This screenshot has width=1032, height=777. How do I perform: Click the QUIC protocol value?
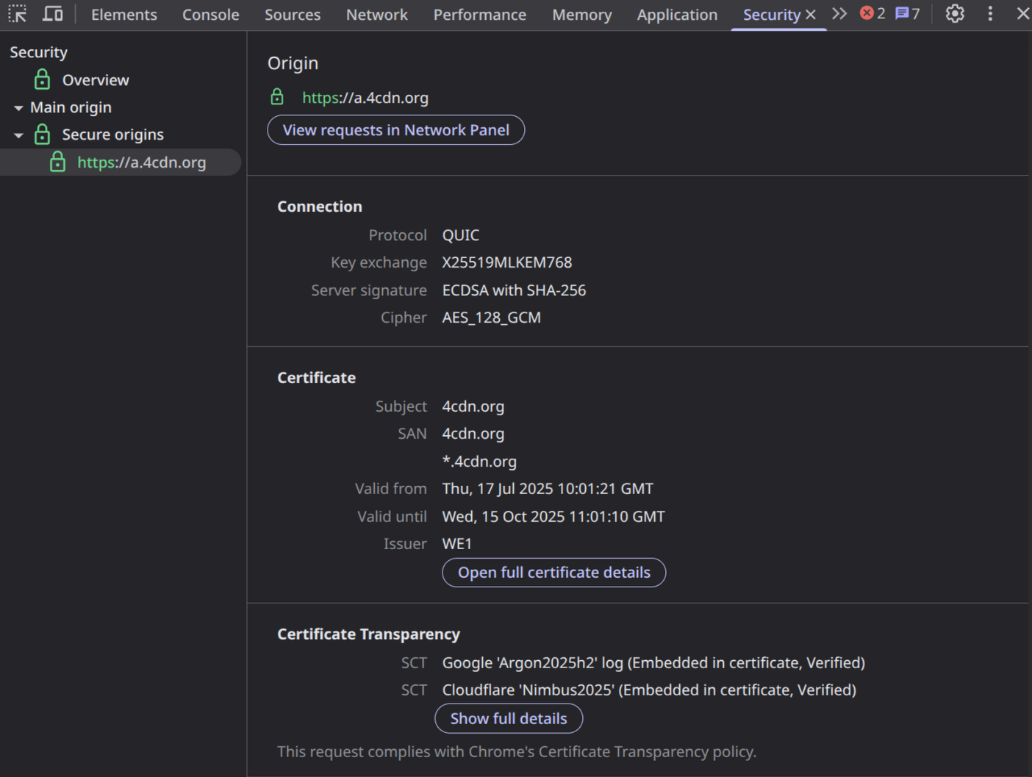point(461,235)
